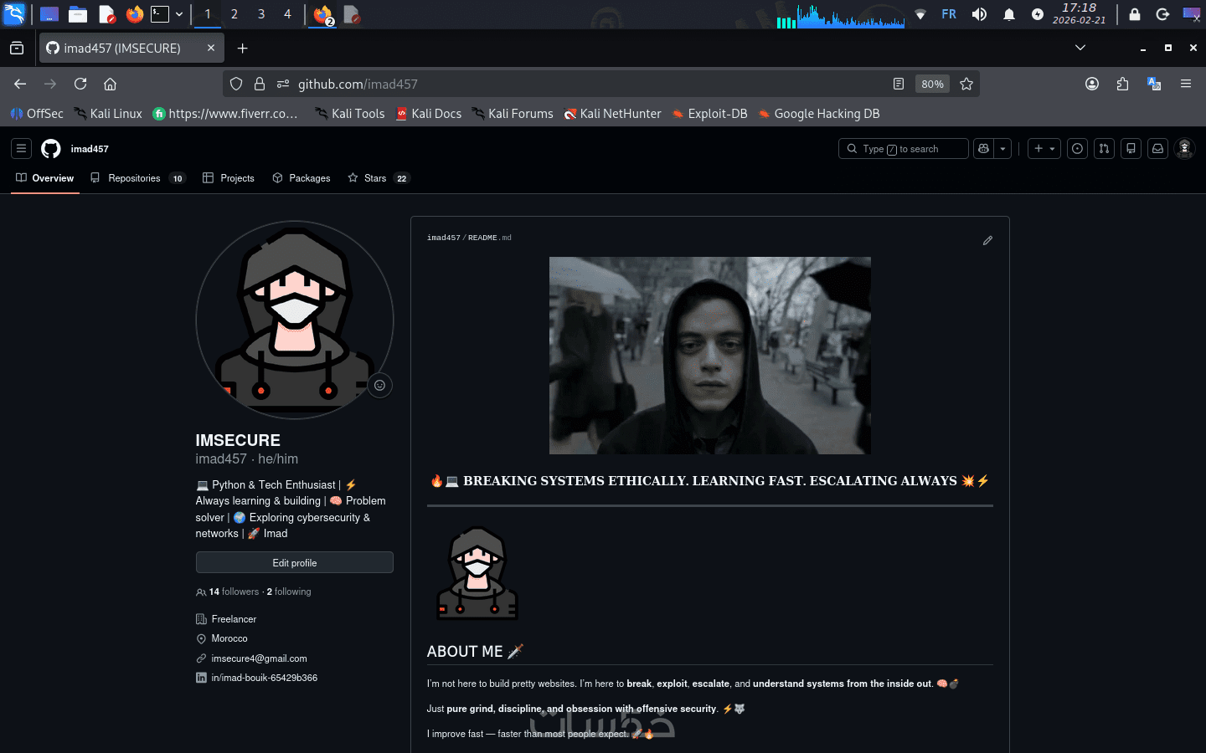This screenshot has height=753, width=1206.
Task: Open Kali applications menu dragon icon
Action: tap(15, 14)
